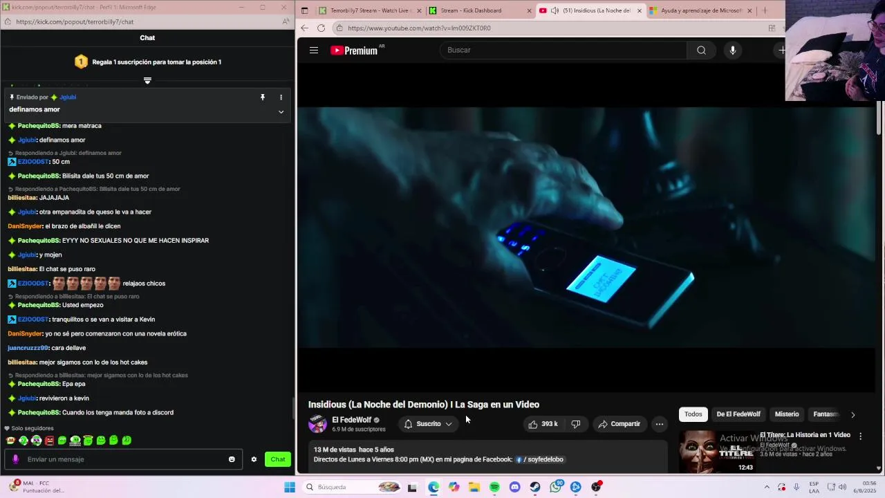Viewport: 885px width, 498px height.
Task: Like the Insidious video (393 k)
Action: coord(543,424)
